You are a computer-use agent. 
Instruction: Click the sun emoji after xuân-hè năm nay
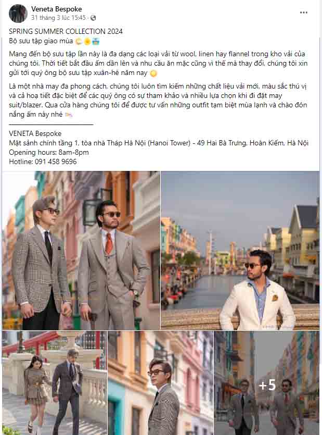point(153,73)
